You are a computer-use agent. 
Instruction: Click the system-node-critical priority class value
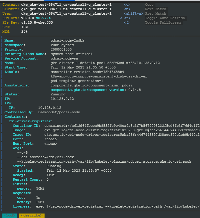72,54
